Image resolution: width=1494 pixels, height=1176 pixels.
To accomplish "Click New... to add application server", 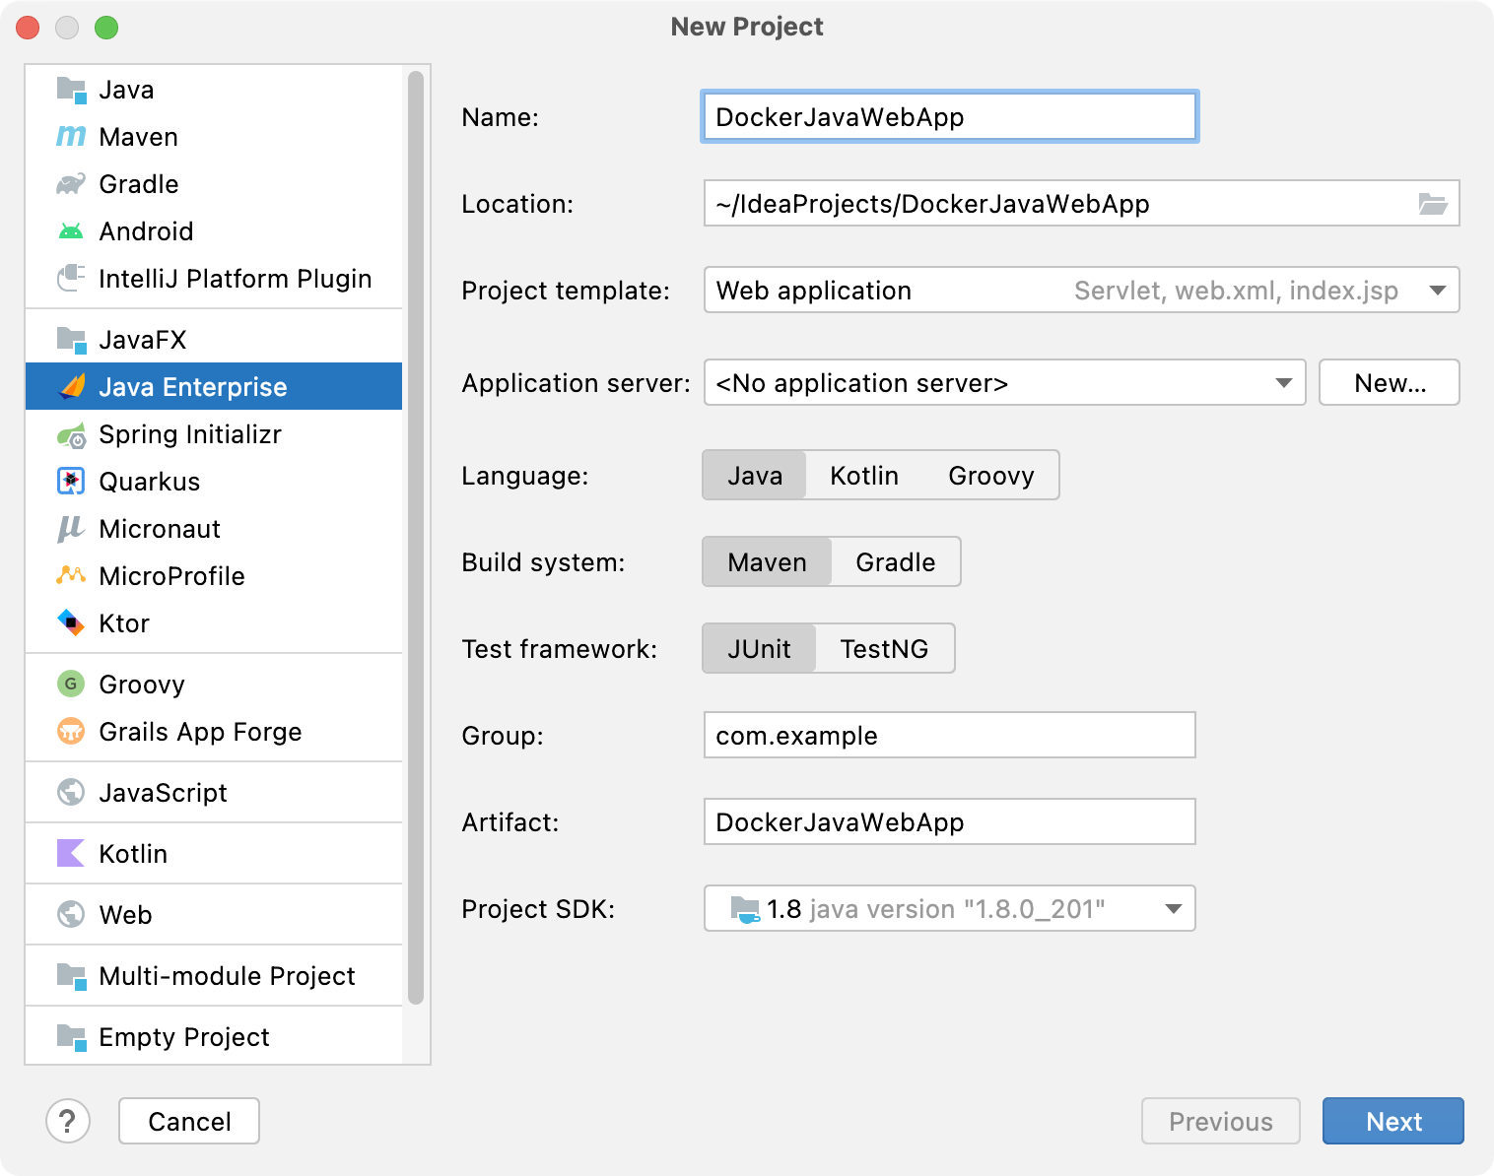I will pos(1390,383).
